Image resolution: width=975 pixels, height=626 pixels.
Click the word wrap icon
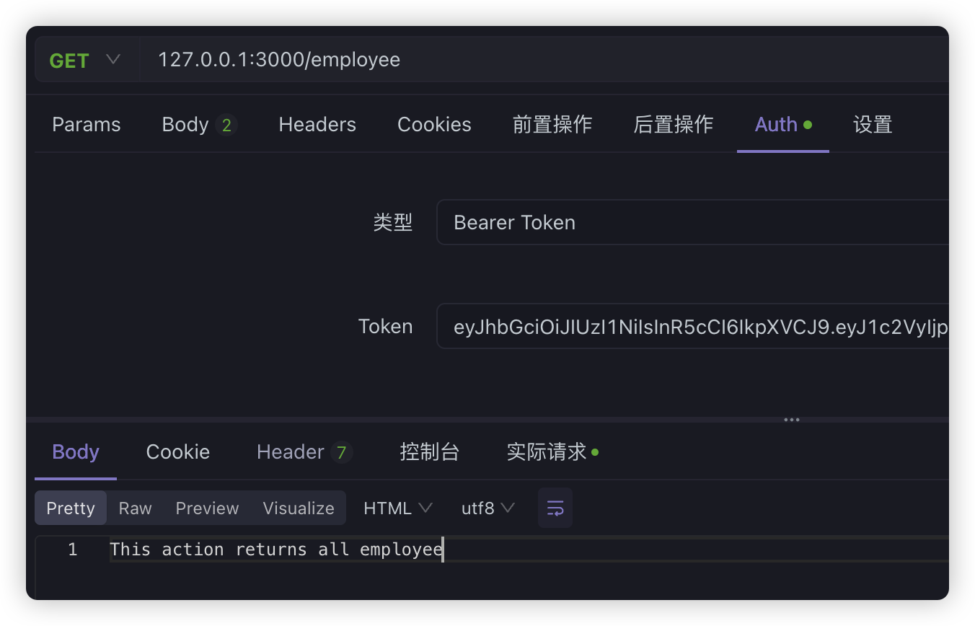(555, 508)
